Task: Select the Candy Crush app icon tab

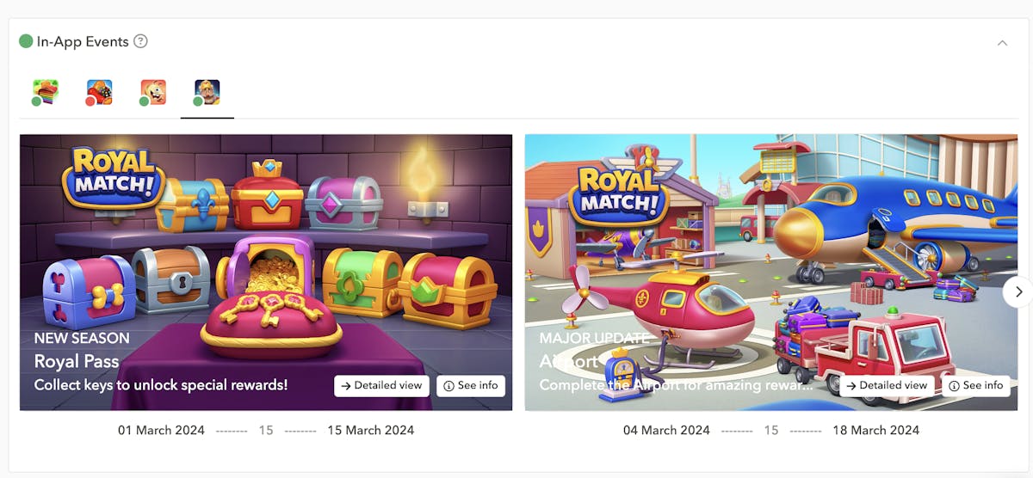Action: [99, 92]
